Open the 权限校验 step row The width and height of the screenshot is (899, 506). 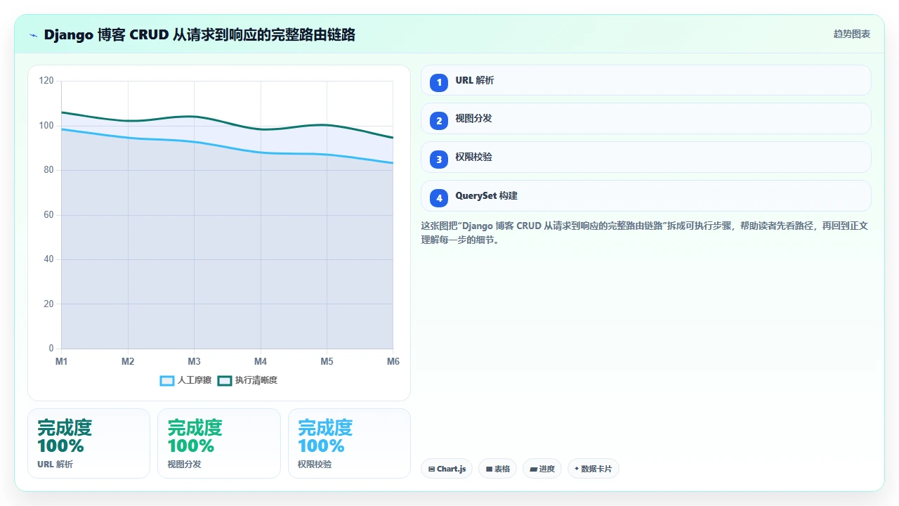click(645, 157)
